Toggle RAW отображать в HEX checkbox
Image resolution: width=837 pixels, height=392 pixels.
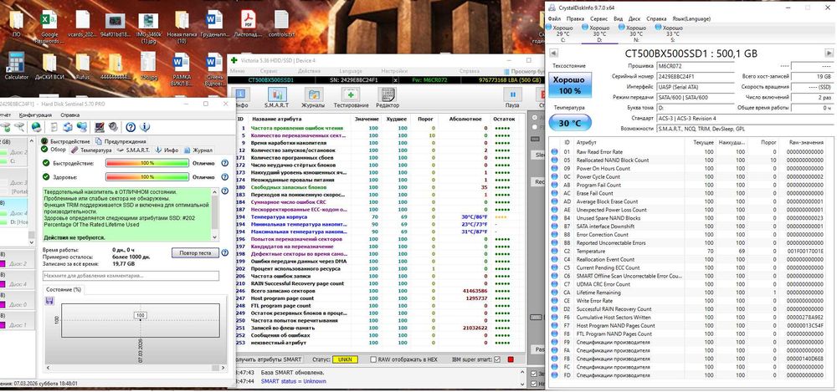[x=373, y=359]
